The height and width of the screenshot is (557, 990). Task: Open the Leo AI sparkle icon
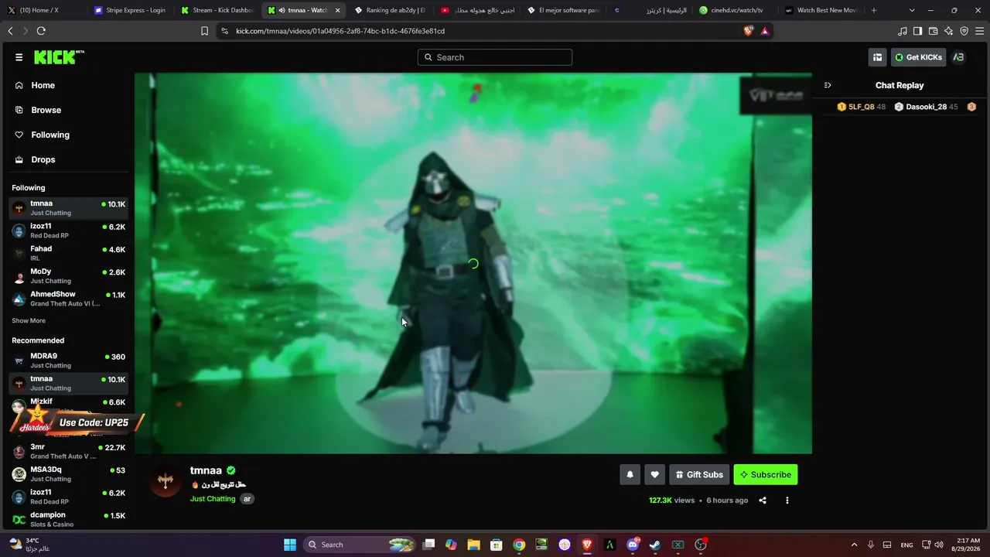(948, 31)
